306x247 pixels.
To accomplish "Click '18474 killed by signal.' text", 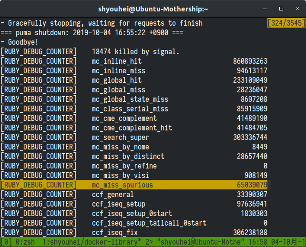I will pyautogui.click(x=135, y=51).
